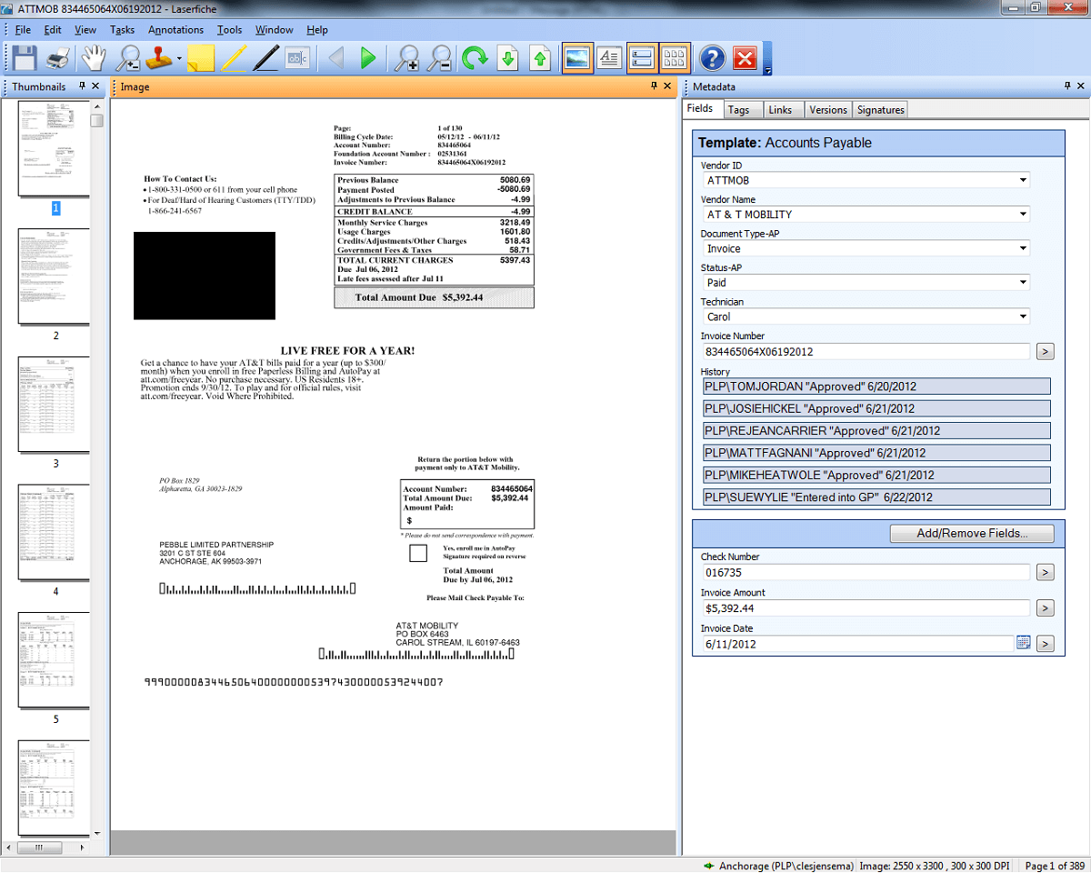Select page 5 thumbnail
This screenshot has height=873, width=1091.
click(x=55, y=660)
